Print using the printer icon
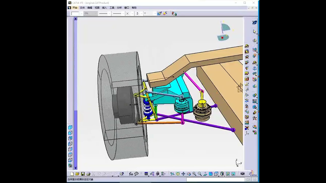The width and height of the screenshot is (326, 183). (88, 174)
